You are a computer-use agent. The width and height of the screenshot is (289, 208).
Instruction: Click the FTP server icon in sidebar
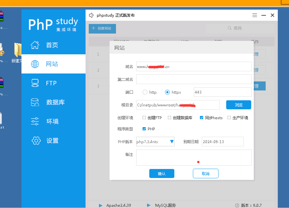tap(35, 83)
